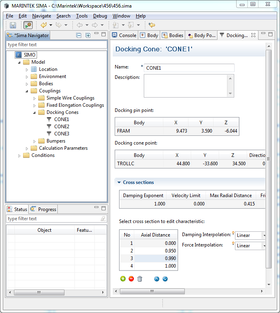Click the yellow undo arrow icon
The image size is (280, 313).
[43, 25]
